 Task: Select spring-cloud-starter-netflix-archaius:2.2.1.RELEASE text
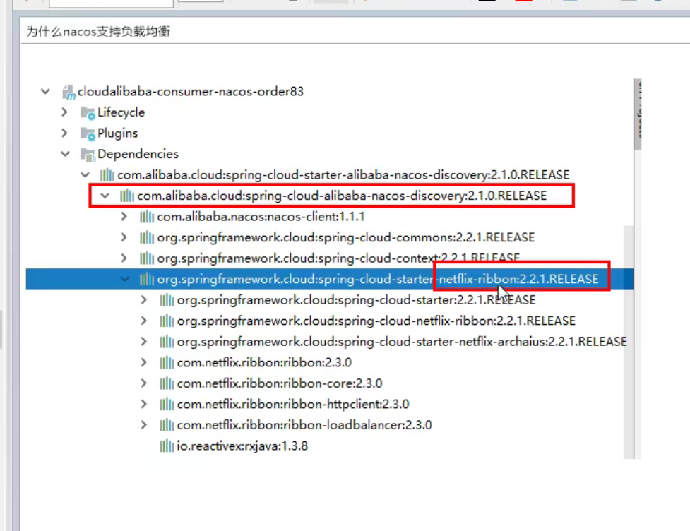(402, 342)
